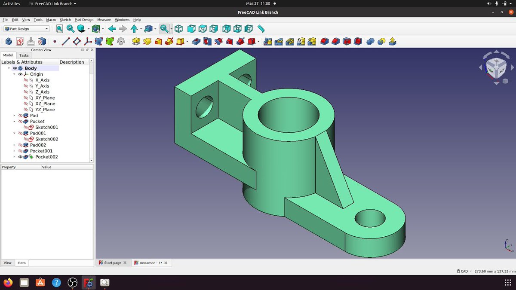Viewport: 516px width, 290px height.
Task: Show Sketch001 via its eye icon
Action: pos(26,128)
